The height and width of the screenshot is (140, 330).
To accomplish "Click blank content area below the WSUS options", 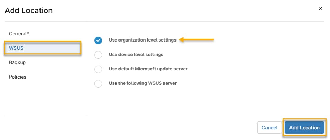I will pyautogui.click(x=206, y=101).
